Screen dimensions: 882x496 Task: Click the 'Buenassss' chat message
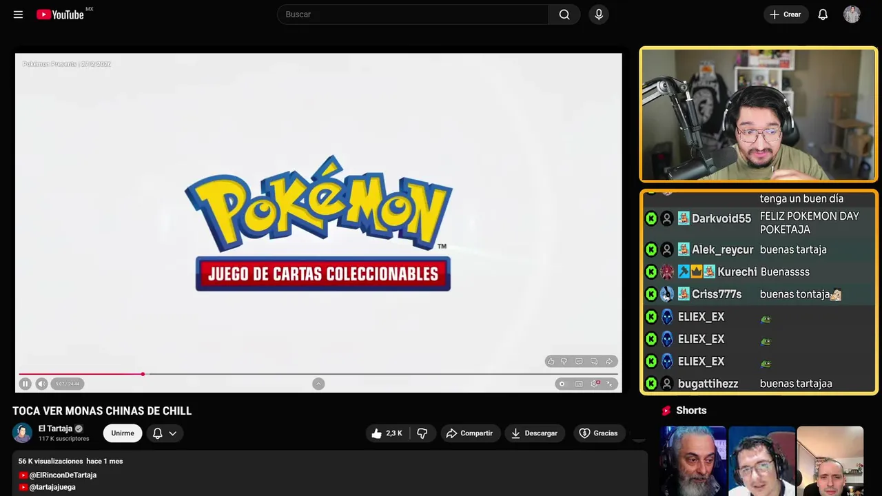[785, 272]
